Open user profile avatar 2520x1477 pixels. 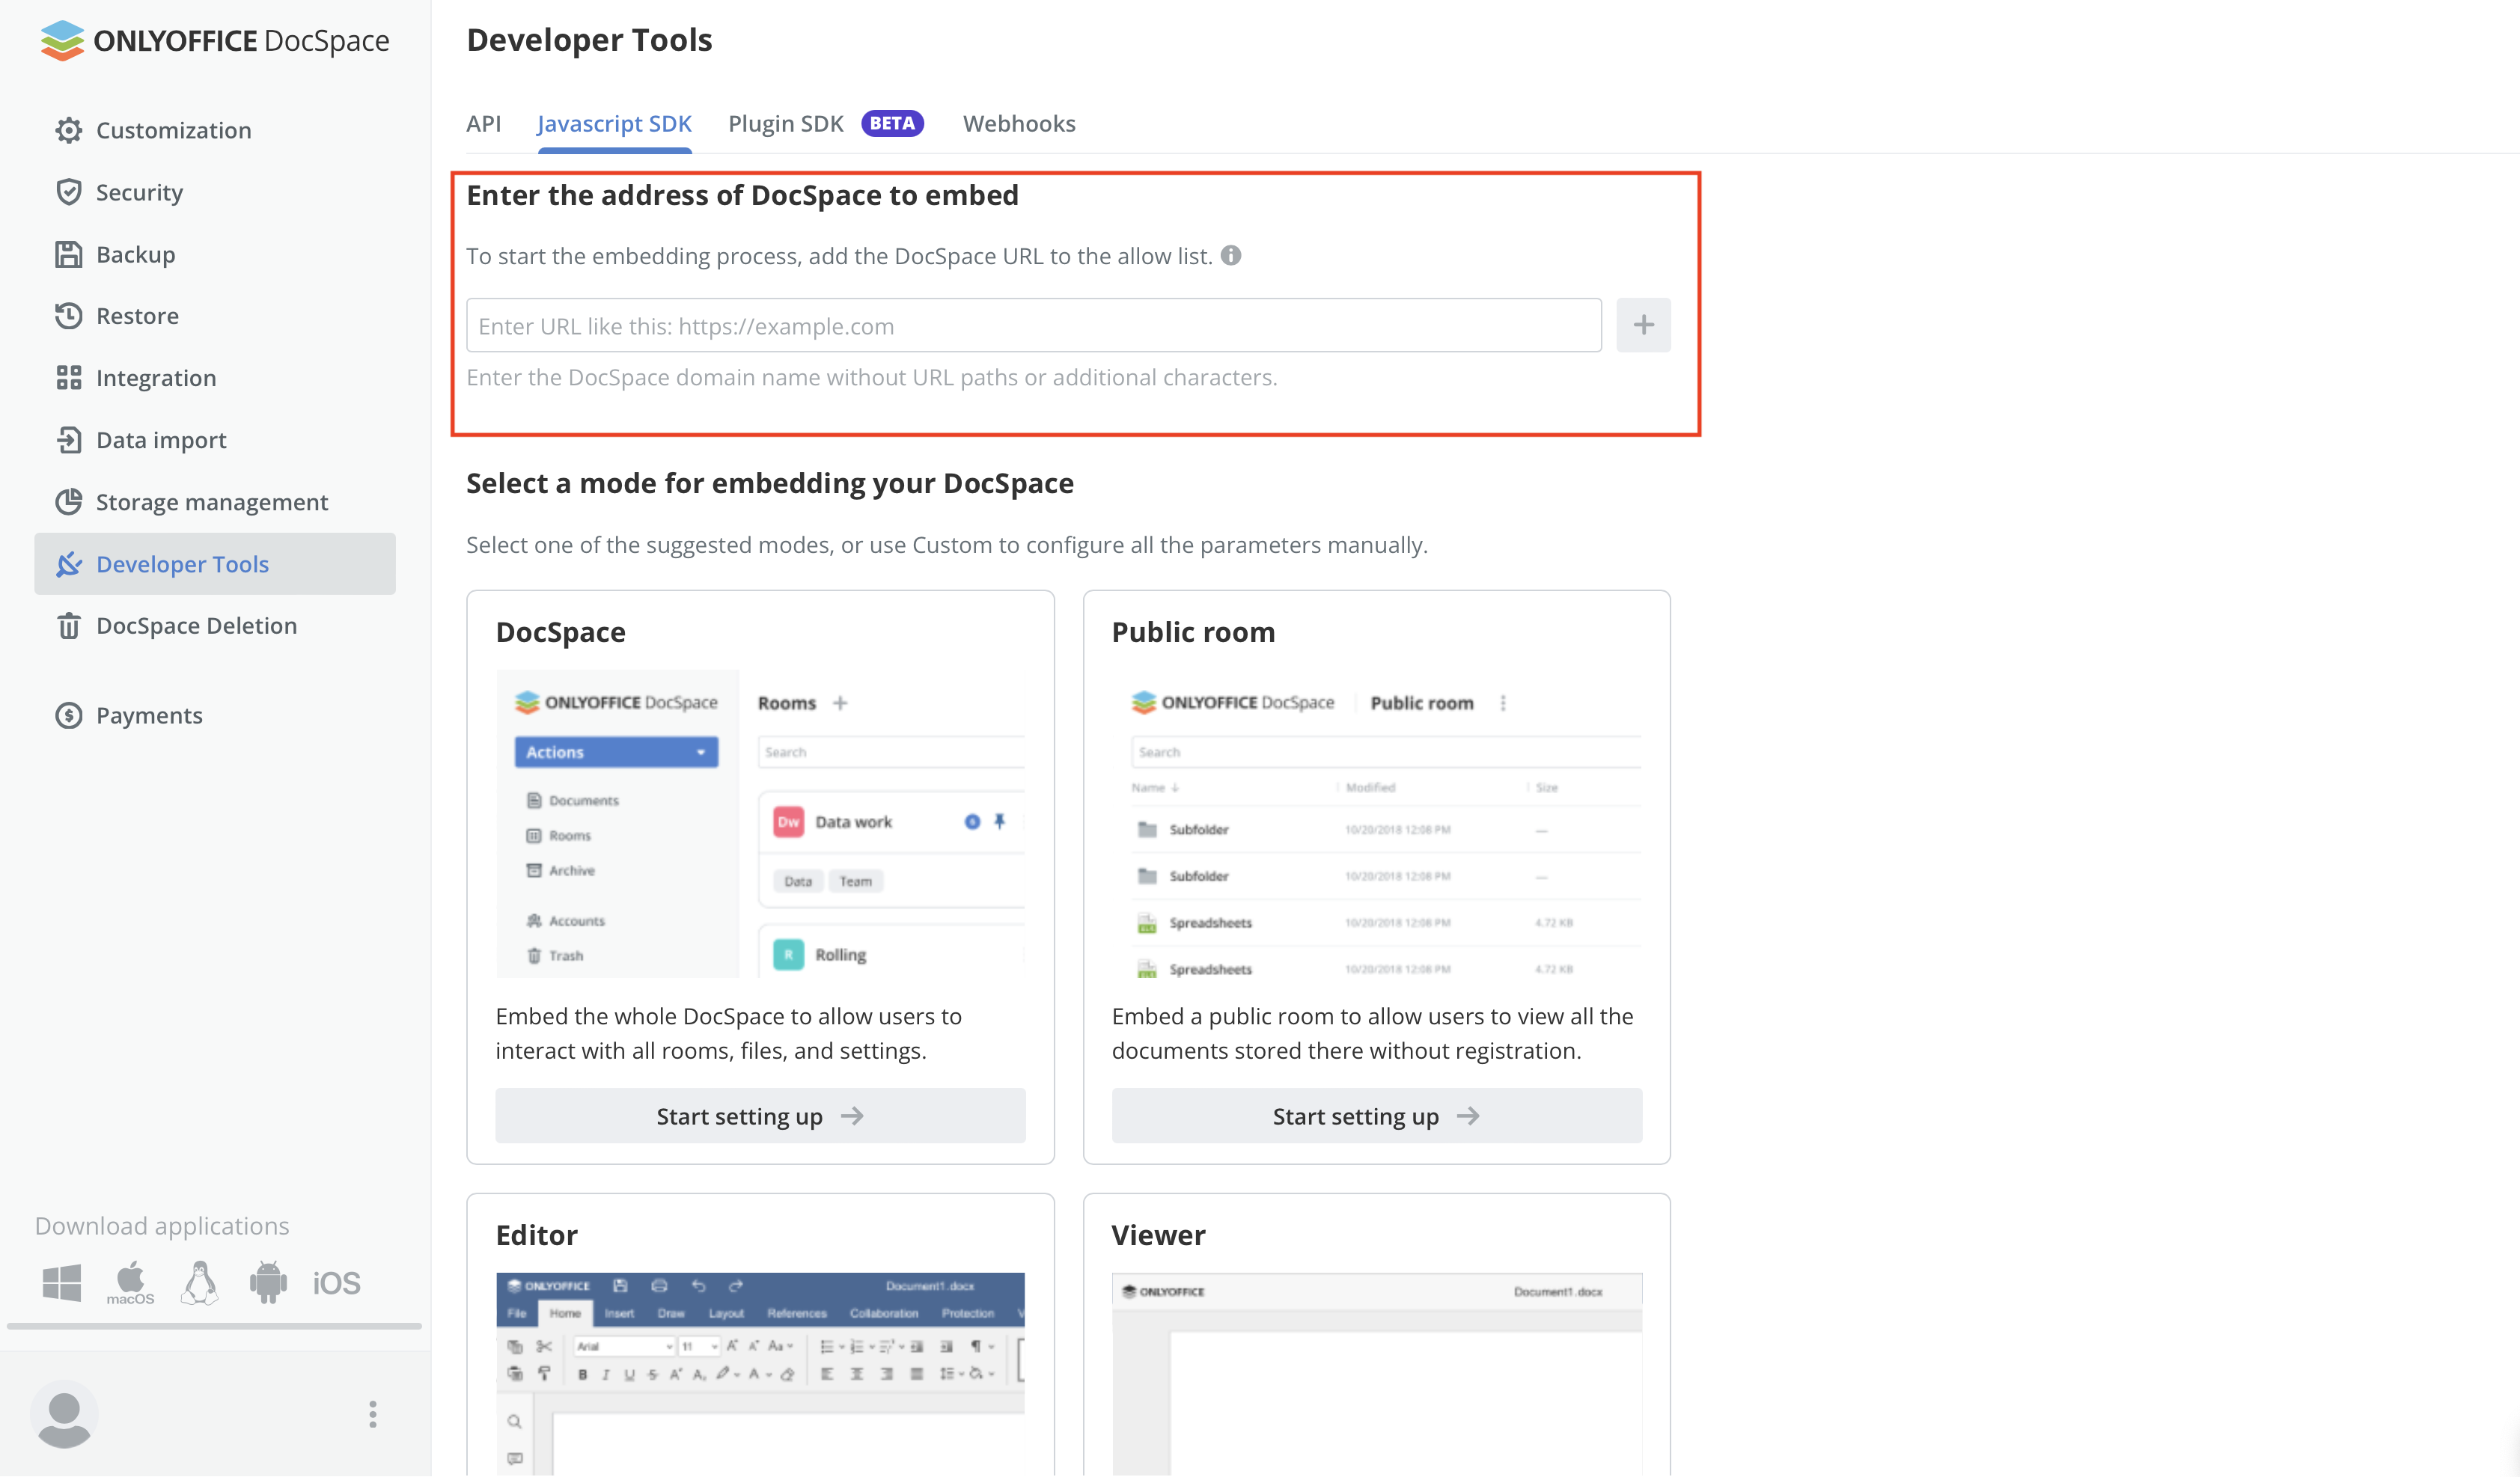point(64,1414)
